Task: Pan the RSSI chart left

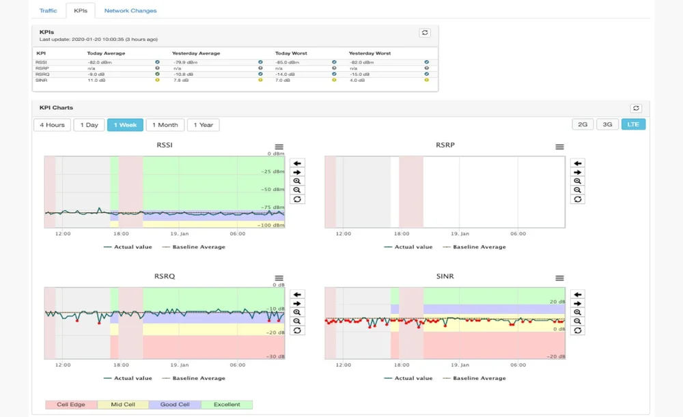Action: coord(296,162)
